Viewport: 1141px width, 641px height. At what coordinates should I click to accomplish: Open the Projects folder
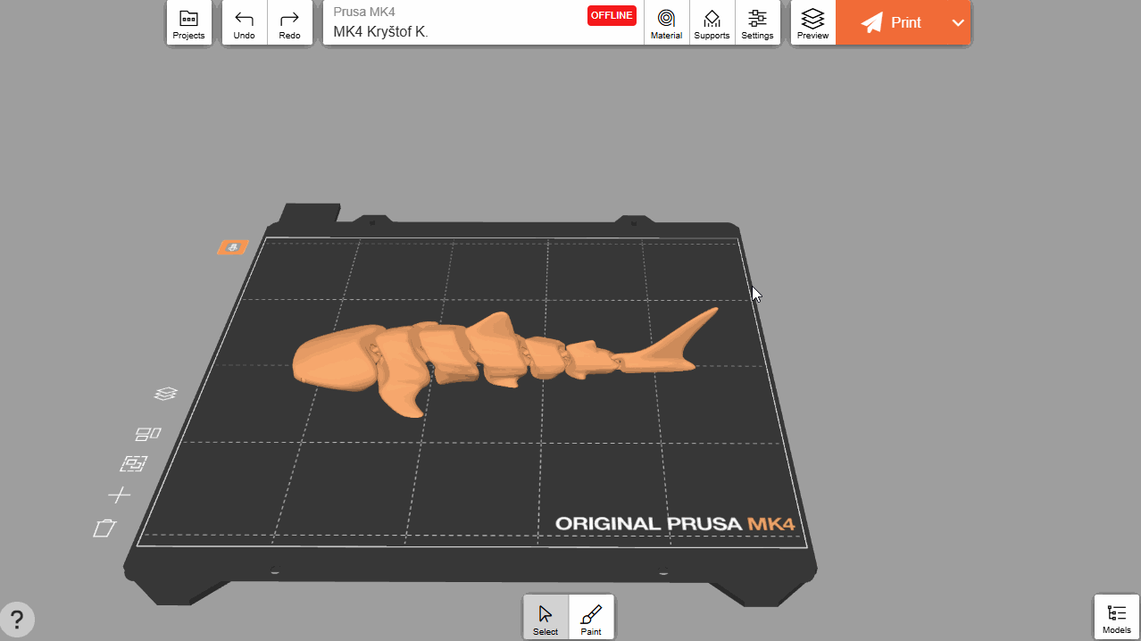click(x=188, y=23)
